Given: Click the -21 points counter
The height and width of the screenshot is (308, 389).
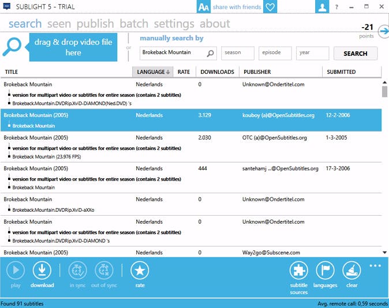Looking at the screenshot, I should (x=367, y=27).
